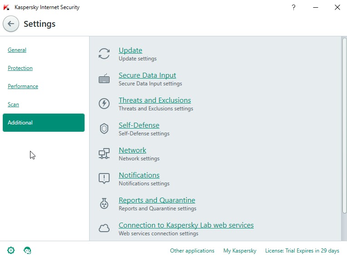Click 'Self-Defense settings' description text
Screen dimensions: 347x258
tap(144, 134)
